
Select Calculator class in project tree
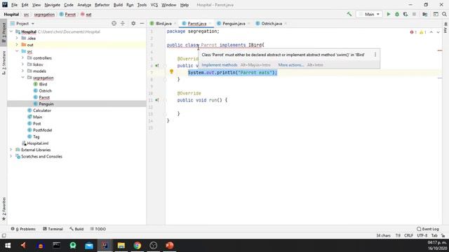(x=42, y=111)
